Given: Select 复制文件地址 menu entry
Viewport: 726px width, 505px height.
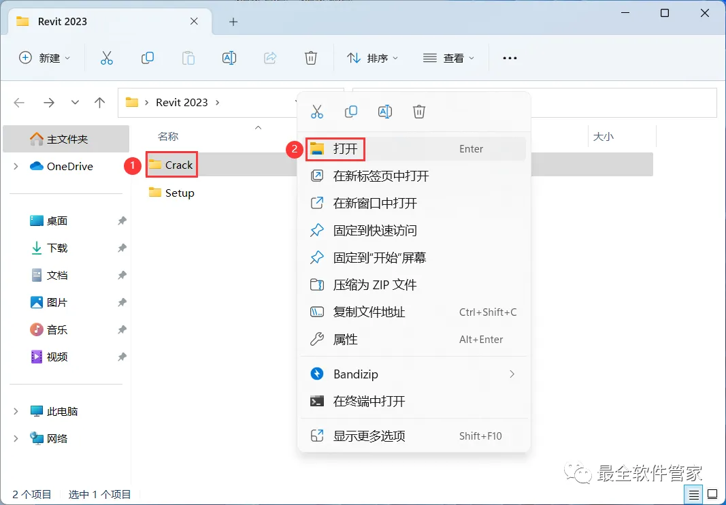Looking at the screenshot, I should [414, 312].
